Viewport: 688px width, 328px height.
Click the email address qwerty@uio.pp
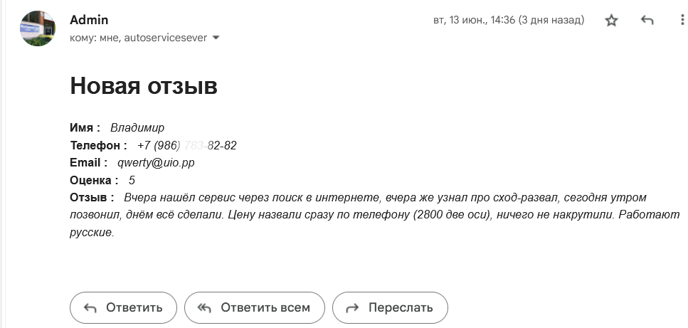point(156,163)
